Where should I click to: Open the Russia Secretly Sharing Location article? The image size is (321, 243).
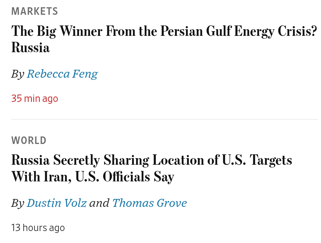[151, 161]
